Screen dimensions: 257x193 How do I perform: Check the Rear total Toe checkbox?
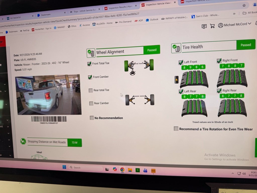tap(91, 90)
